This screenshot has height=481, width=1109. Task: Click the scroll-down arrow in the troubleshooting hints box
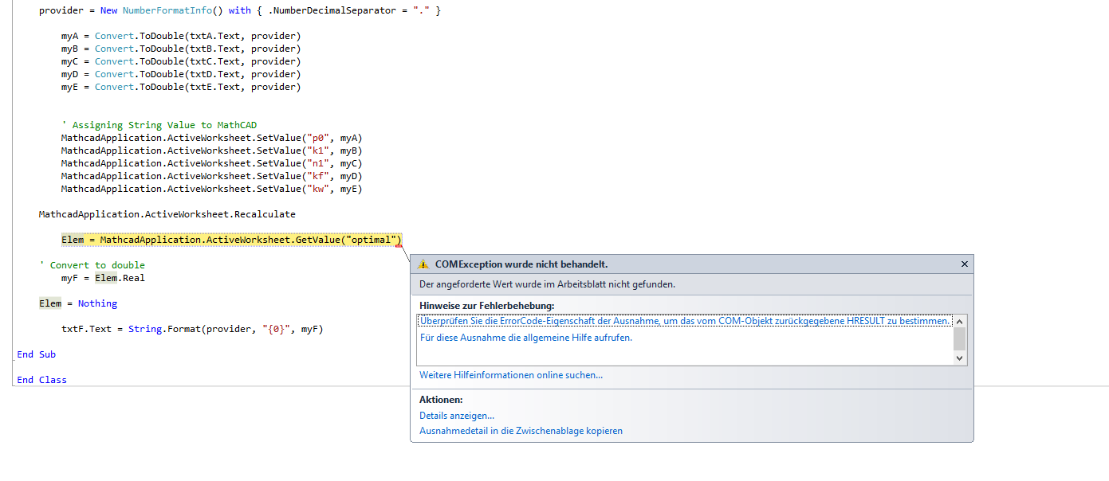960,358
